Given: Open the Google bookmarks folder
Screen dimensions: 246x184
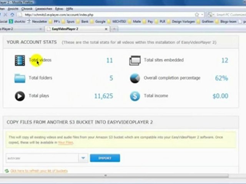Looking at the screenshot, I should pos(100,22).
